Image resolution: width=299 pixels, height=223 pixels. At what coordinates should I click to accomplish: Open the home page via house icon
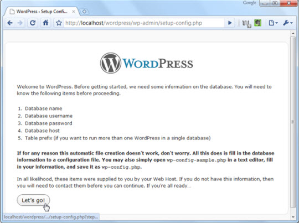(45, 23)
